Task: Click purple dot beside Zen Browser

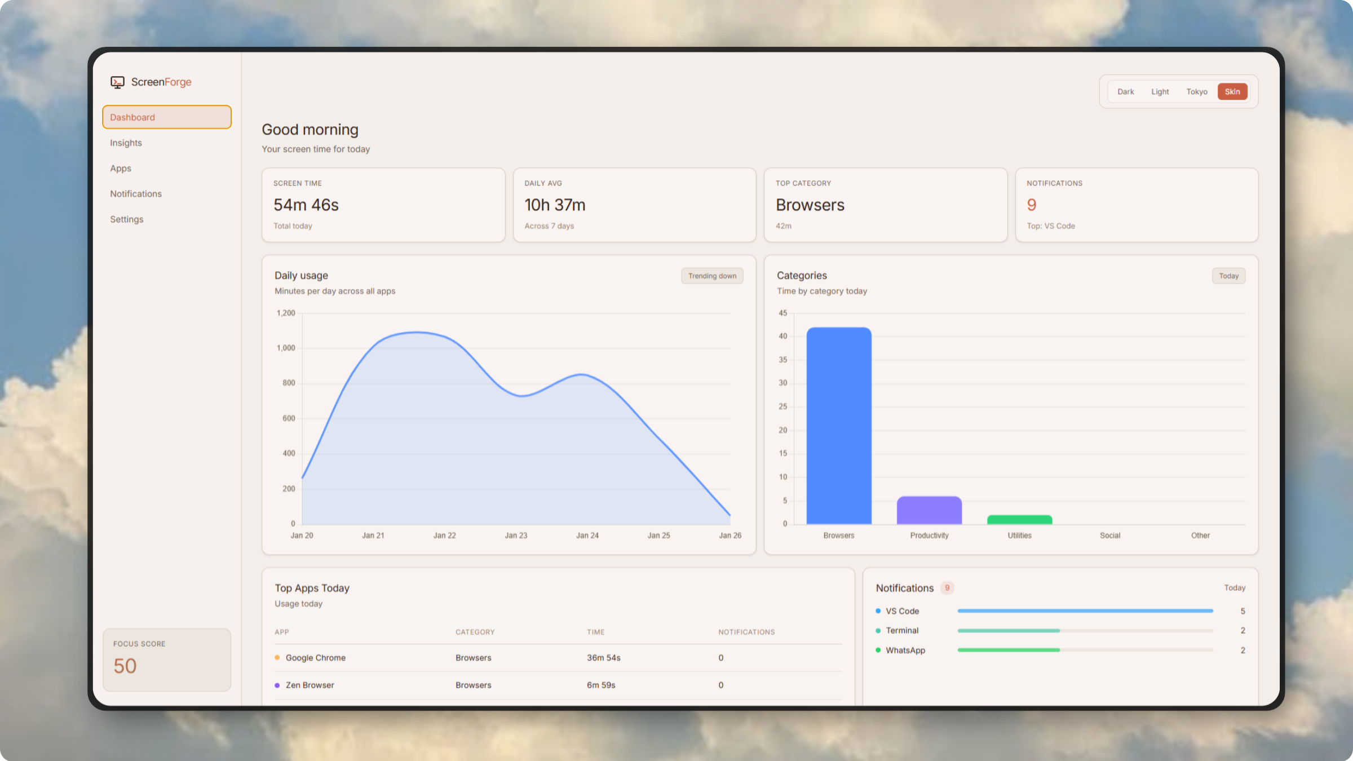Action: pyautogui.click(x=277, y=685)
